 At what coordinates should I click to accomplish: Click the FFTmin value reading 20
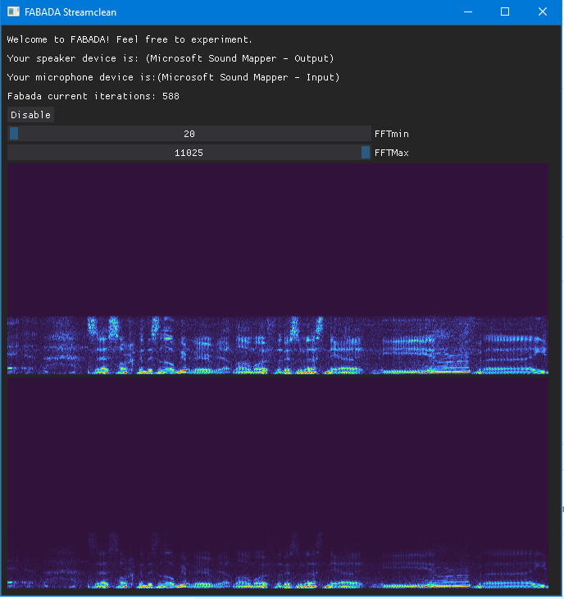189,134
